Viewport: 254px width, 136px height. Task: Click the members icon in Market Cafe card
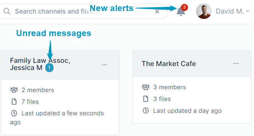click(x=146, y=87)
